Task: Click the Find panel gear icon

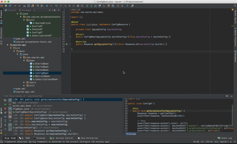Action: [227, 96]
